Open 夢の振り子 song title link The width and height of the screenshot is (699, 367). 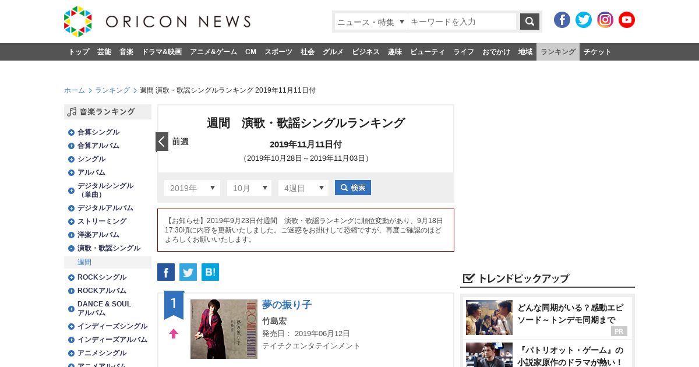(x=287, y=305)
